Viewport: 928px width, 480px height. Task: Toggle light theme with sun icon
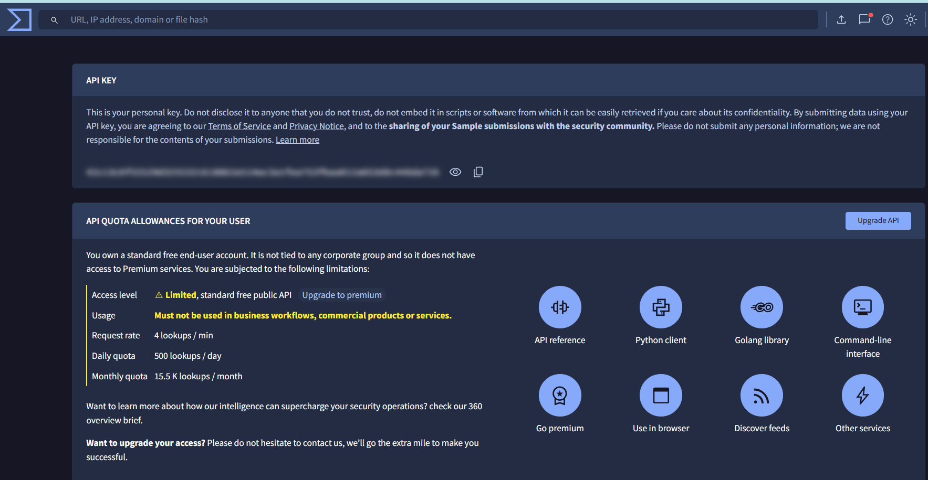pos(911,19)
